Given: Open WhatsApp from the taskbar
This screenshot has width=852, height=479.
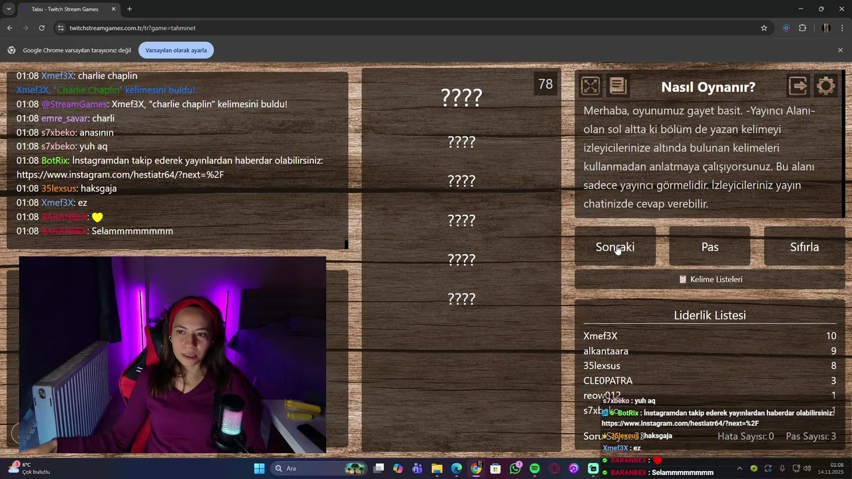Looking at the screenshot, I should coord(515,468).
